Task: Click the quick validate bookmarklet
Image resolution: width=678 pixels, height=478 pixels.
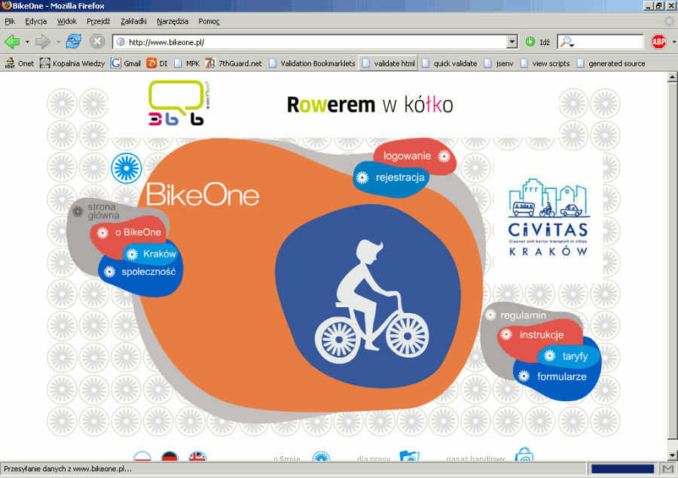Action: coord(449,63)
